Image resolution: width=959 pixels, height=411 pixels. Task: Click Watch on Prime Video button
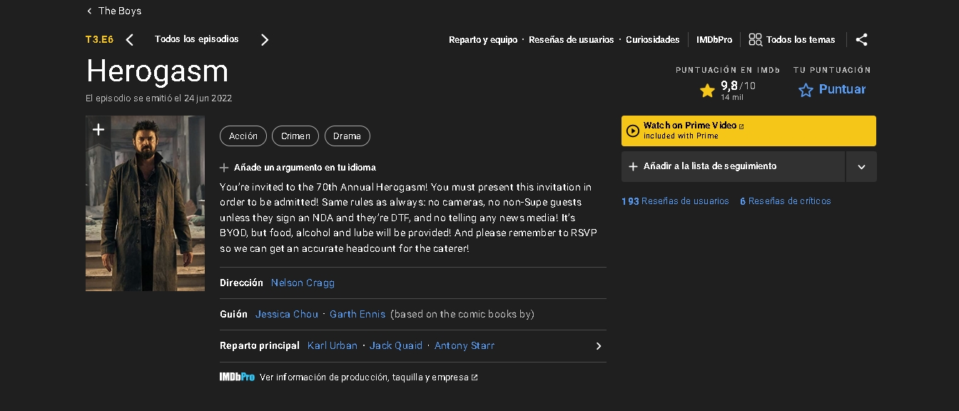tap(749, 131)
